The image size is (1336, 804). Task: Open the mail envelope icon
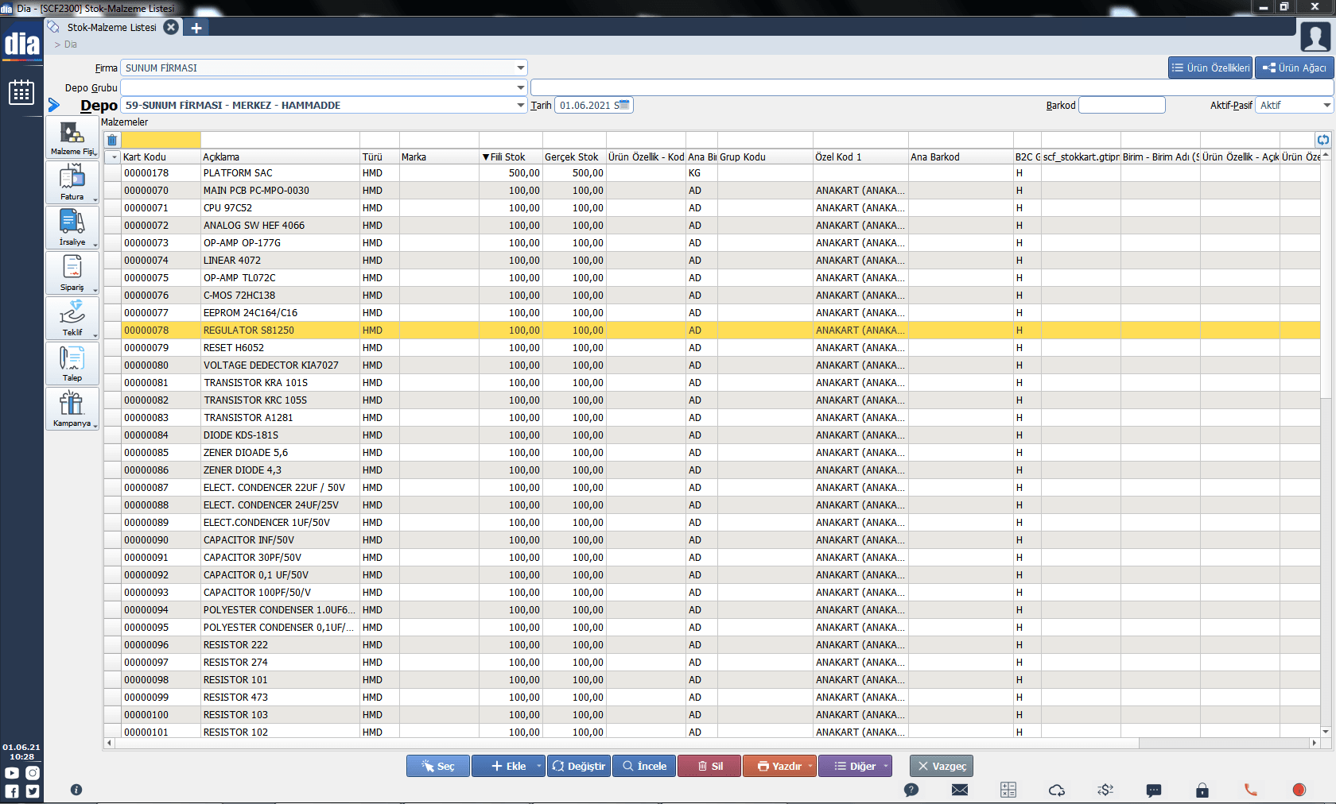coord(960,790)
